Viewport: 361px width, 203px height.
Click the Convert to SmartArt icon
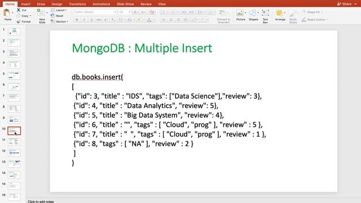222,12
